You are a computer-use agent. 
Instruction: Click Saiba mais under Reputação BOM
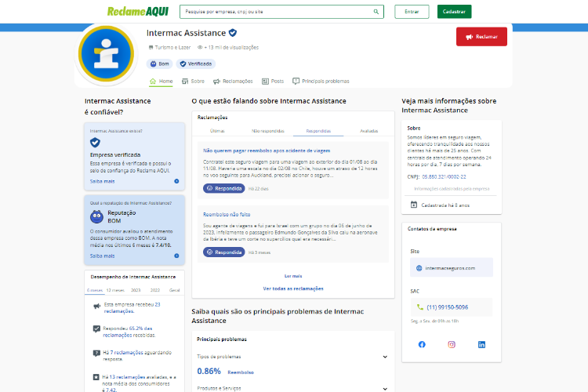[103, 256]
